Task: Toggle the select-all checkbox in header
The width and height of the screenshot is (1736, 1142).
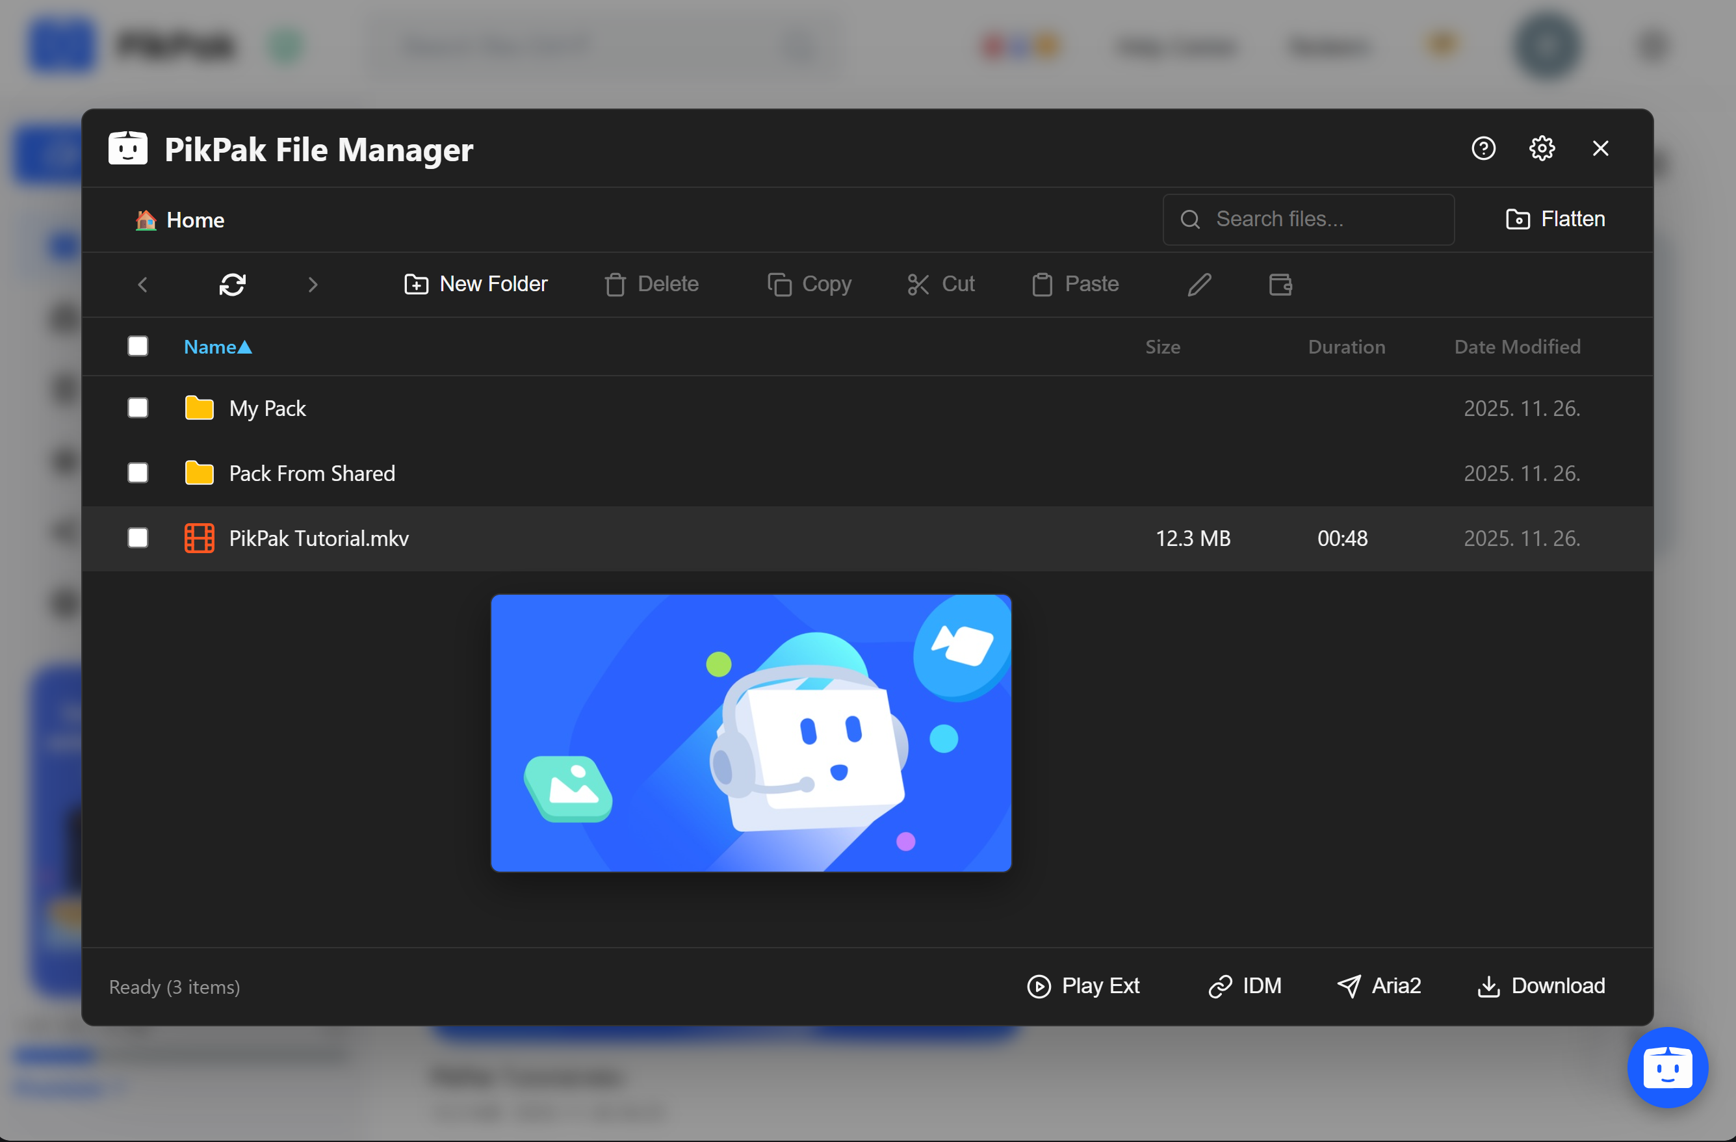Action: click(x=138, y=346)
